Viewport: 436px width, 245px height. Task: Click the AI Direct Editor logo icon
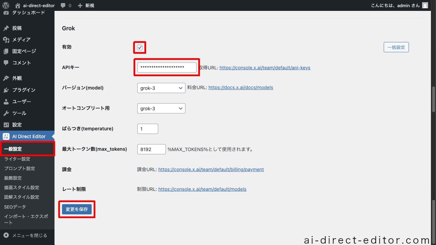pos(6,136)
